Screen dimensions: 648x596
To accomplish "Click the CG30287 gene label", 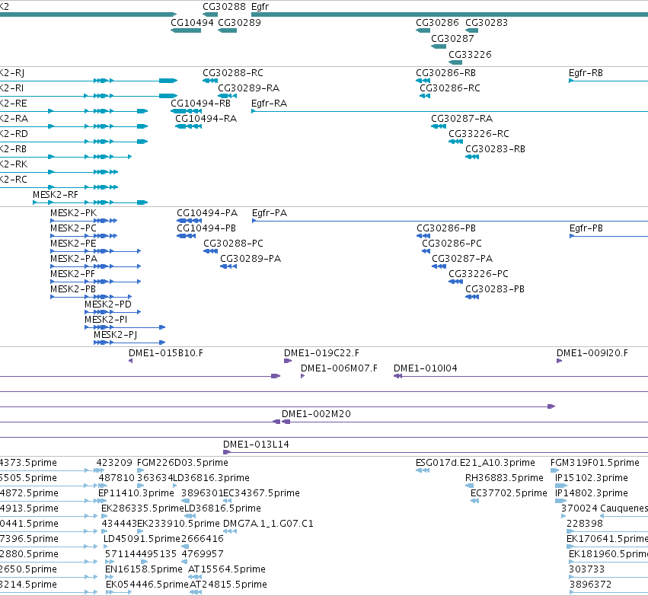I will pyautogui.click(x=452, y=38).
